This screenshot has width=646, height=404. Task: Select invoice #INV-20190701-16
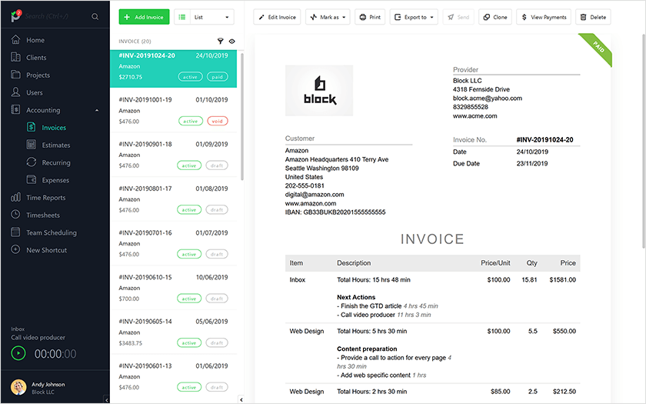point(174,243)
